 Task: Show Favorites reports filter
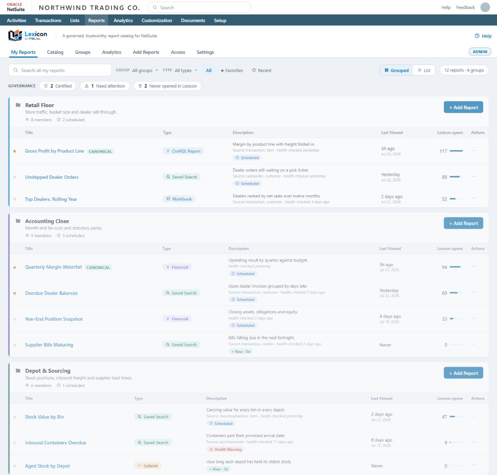[x=232, y=70]
